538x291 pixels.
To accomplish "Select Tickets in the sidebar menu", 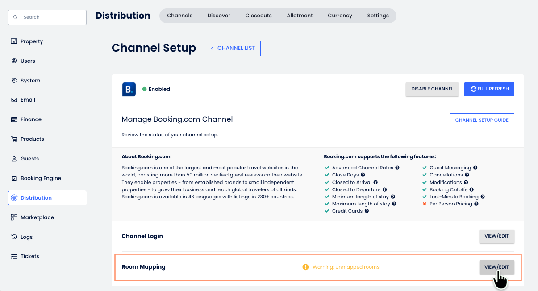I will (x=47, y=256).
